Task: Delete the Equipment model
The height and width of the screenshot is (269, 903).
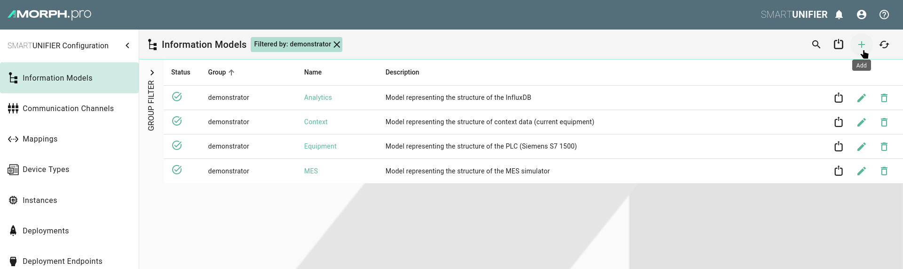Action: (884, 146)
